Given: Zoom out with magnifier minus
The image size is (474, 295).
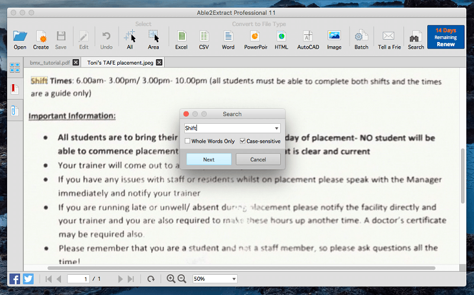Looking at the screenshot, I should [182, 278].
